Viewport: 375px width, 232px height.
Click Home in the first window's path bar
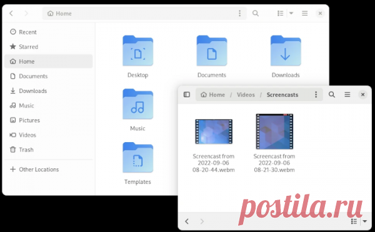tap(59, 14)
